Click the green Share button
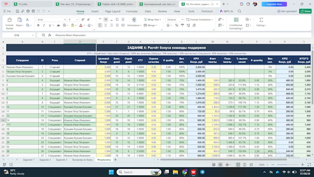The height and width of the screenshot is (177, 314). click(x=305, y=11)
